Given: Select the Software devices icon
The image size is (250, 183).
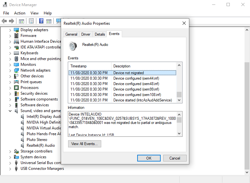Looking at the screenshot, I should (x=16, y=105).
